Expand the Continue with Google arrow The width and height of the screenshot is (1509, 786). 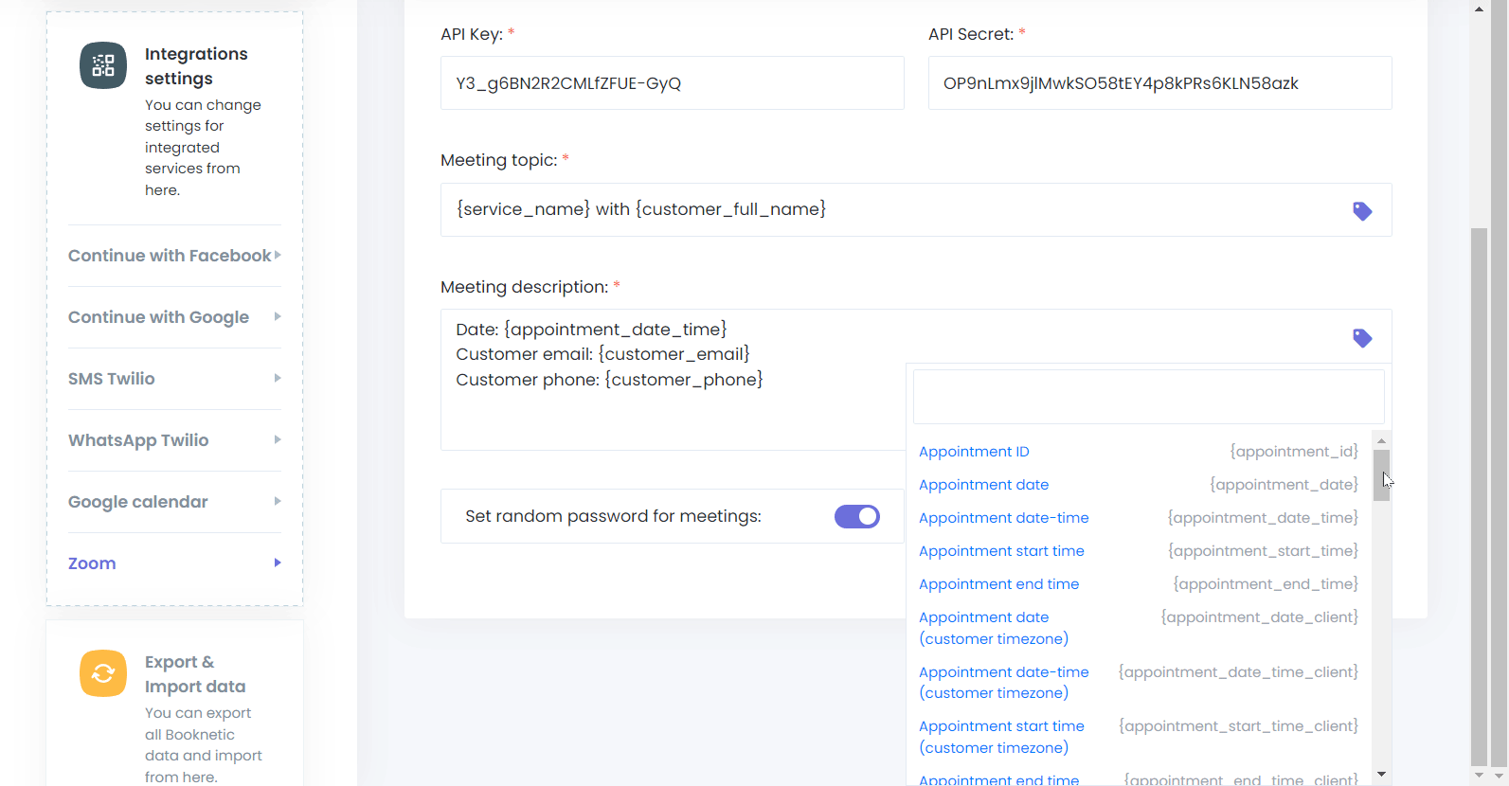[278, 317]
